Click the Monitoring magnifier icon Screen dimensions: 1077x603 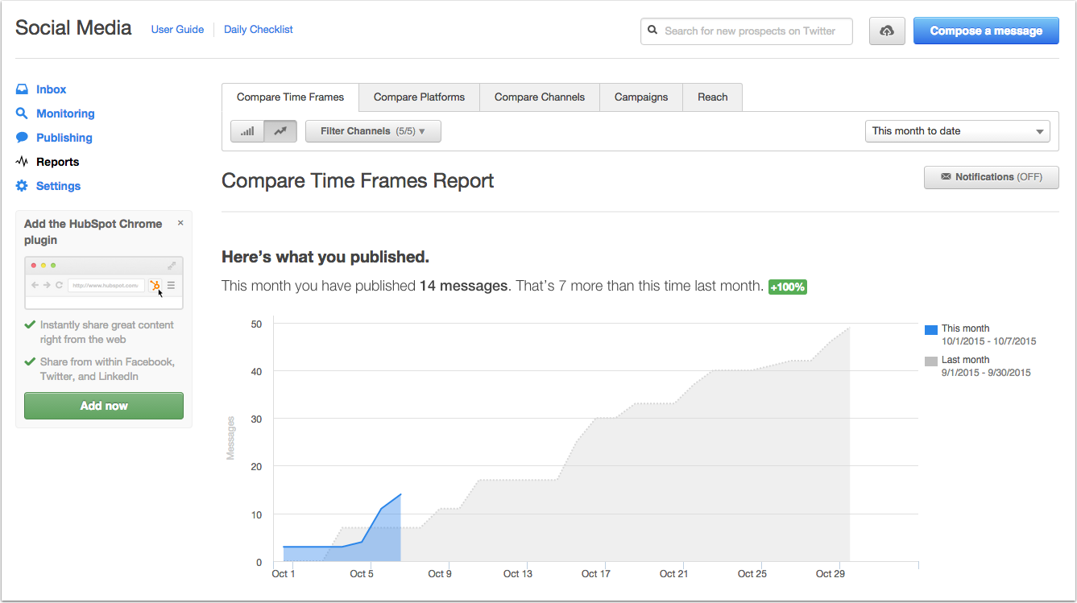pyautogui.click(x=22, y=114)
